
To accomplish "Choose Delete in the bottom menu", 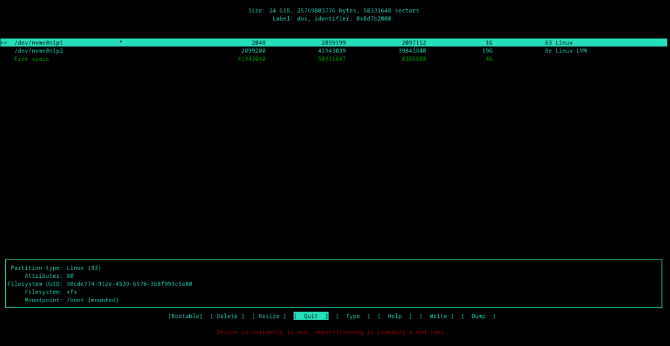I will (x=227, y=316).
